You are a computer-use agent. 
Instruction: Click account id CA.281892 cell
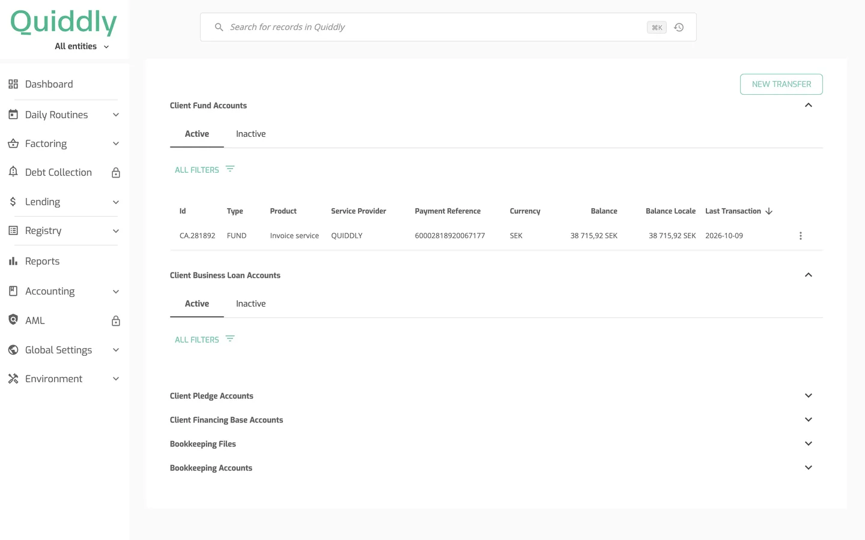[x=197, y=236]
